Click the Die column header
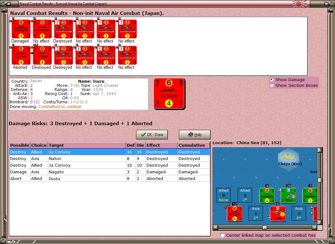The width and height of the screenshot is (335, 244). tap(141, 145)
